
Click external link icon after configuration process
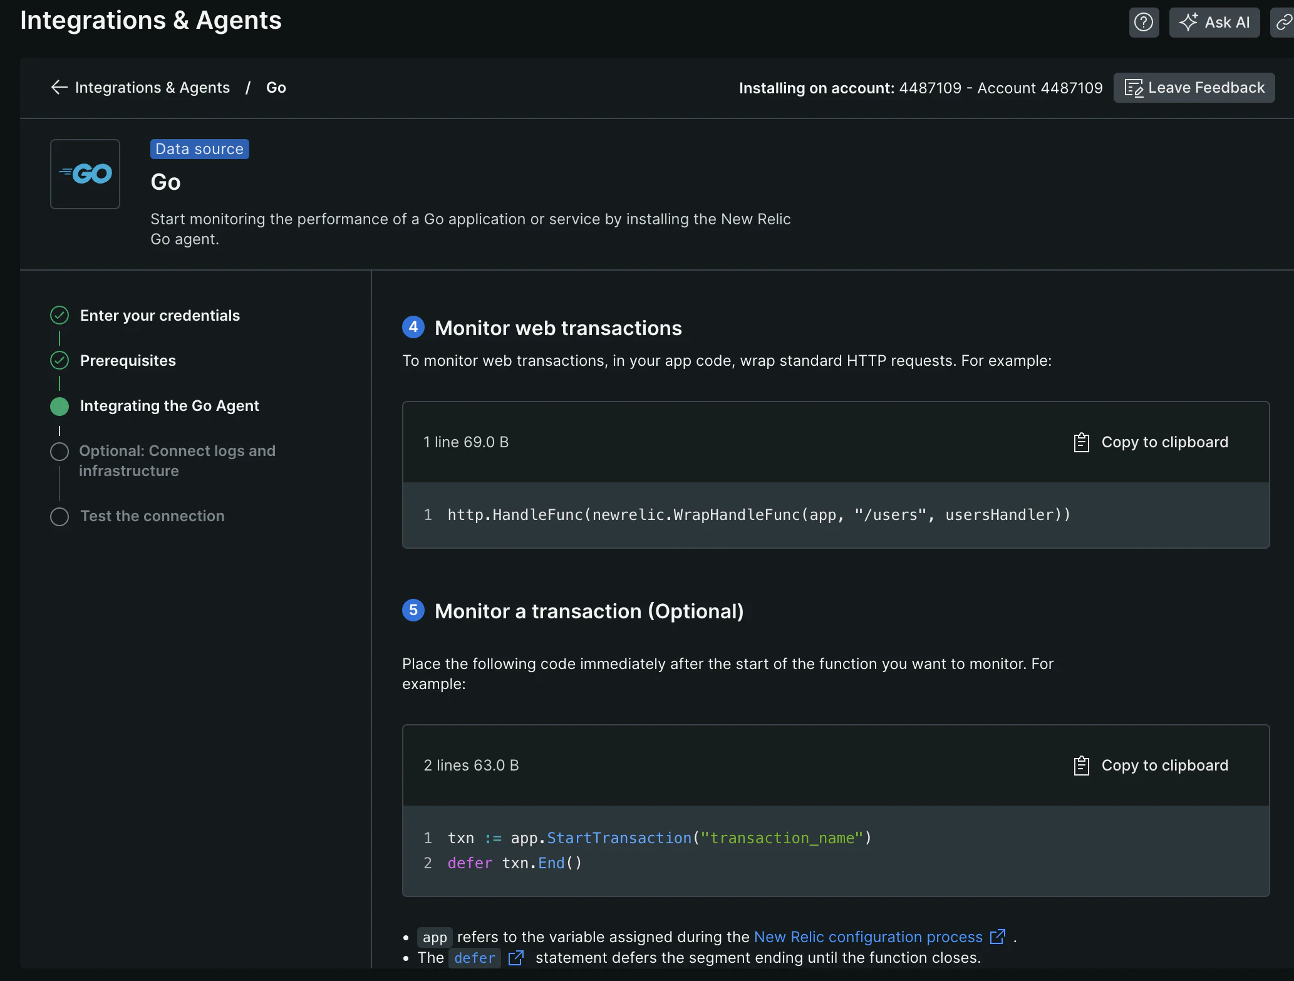pyautogui.click(x=998, y=937)
